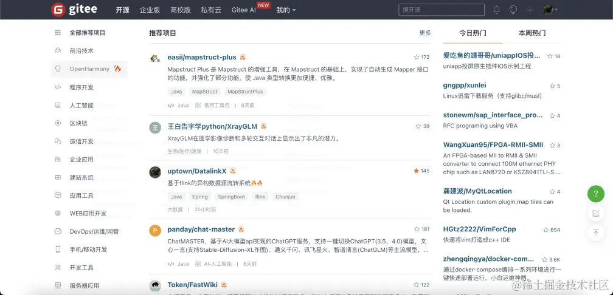Click 更多 to show more projects
Screen dimensions: 613x295
(x=425, y=33)
